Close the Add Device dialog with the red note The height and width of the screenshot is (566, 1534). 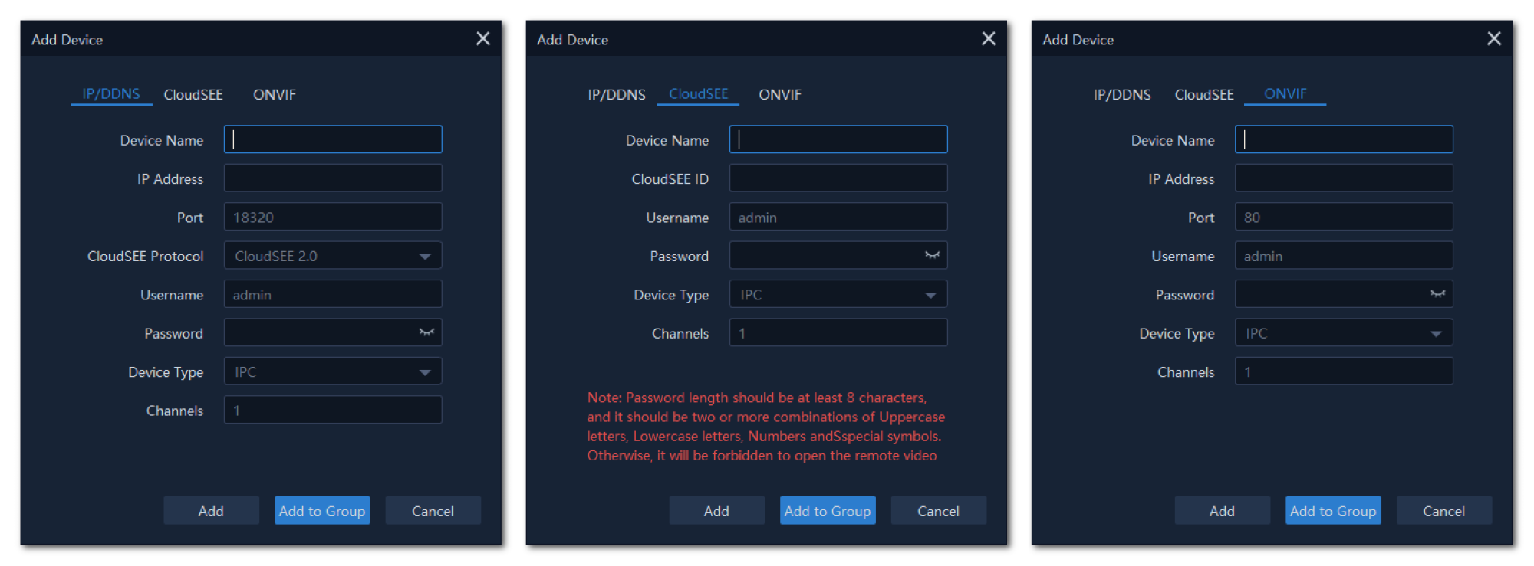pyautogui.click(x=988, y=39)
